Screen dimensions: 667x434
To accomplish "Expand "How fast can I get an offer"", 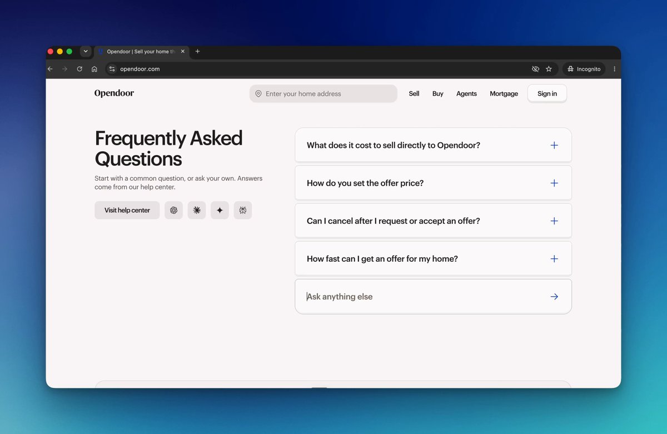I will point(433,258).
